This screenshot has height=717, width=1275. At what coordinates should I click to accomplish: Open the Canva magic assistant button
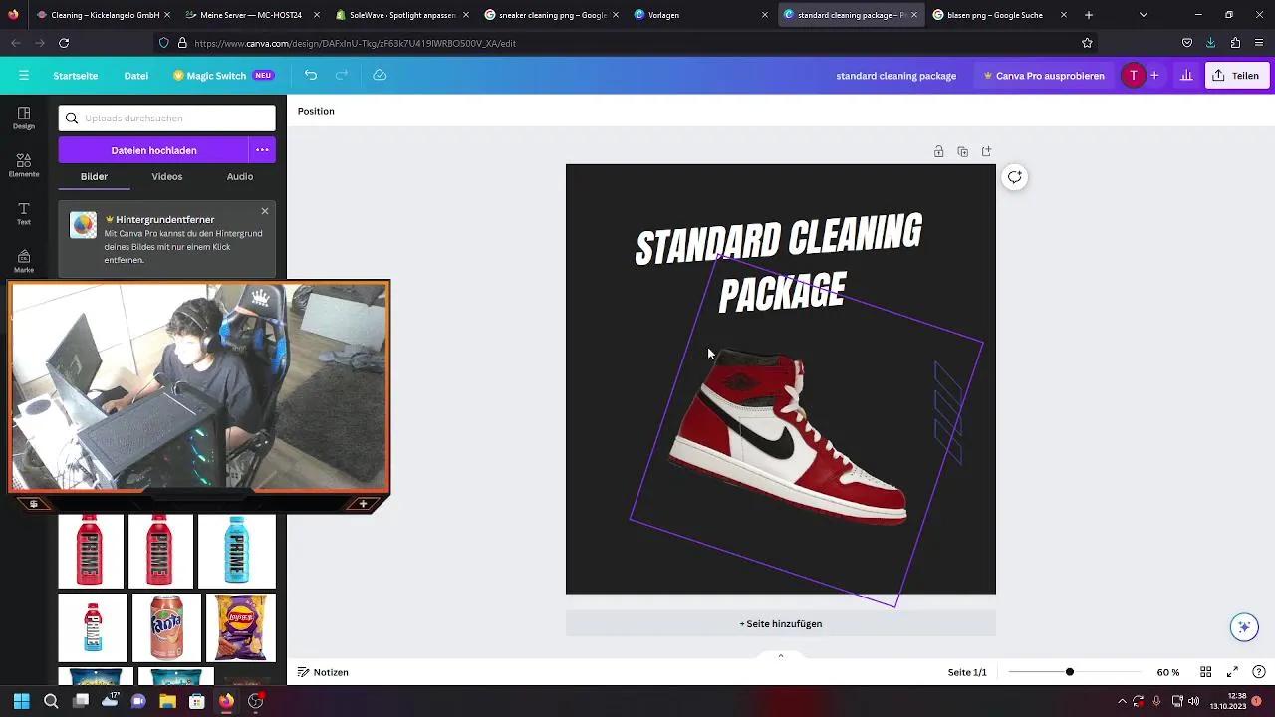click(x=1243, y=626)
